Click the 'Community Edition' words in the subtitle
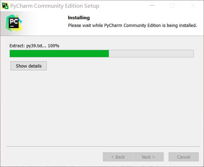The width and height of the screenshot is (204, 167). [x=142, y=26]
